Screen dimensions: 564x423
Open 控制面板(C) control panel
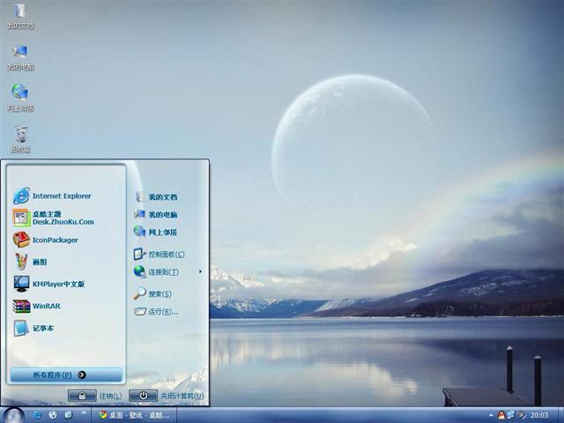pos(159,255)
